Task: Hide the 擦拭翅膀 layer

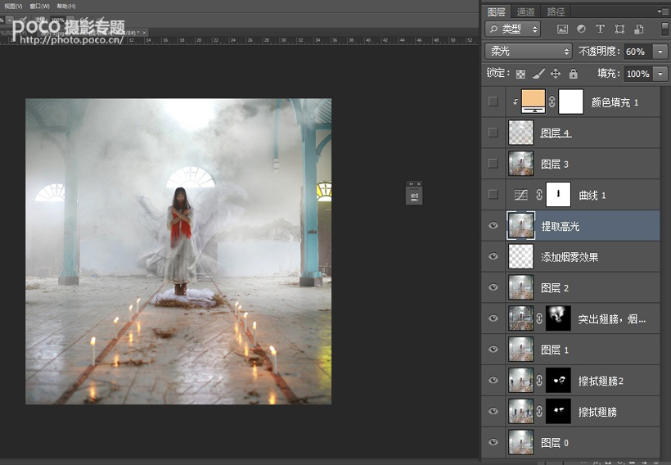Action: 493,411
